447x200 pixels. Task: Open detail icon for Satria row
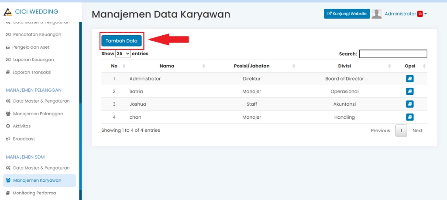coord(409,91)
